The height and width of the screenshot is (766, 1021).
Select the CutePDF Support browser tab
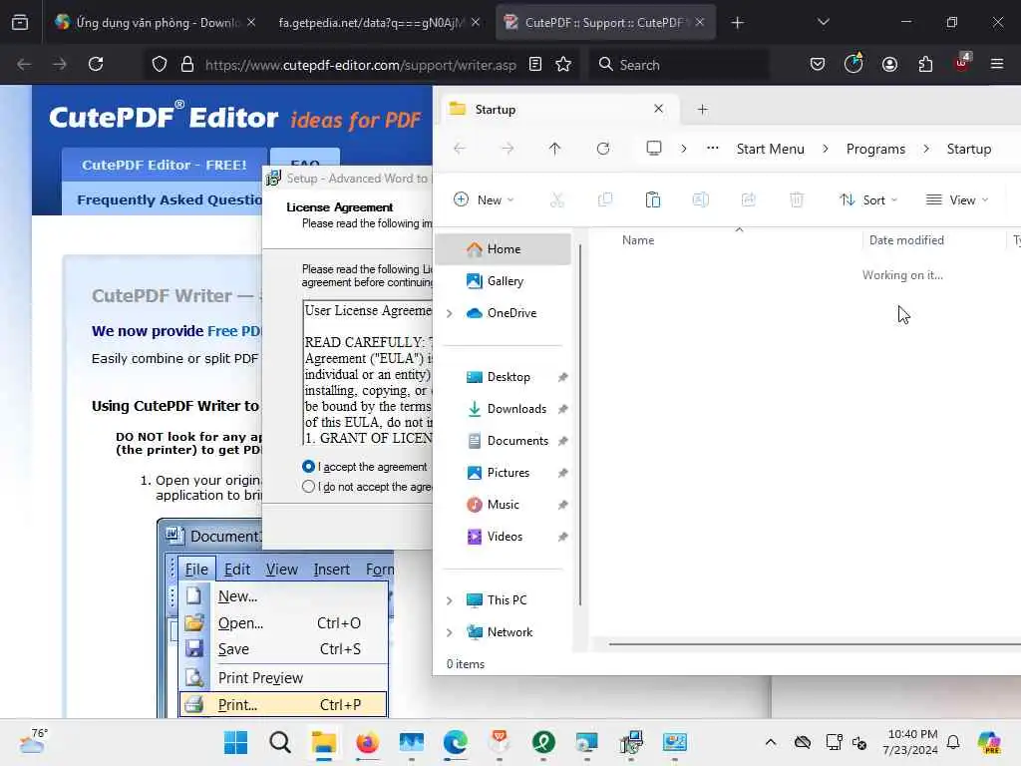click(x=605, y=23)
